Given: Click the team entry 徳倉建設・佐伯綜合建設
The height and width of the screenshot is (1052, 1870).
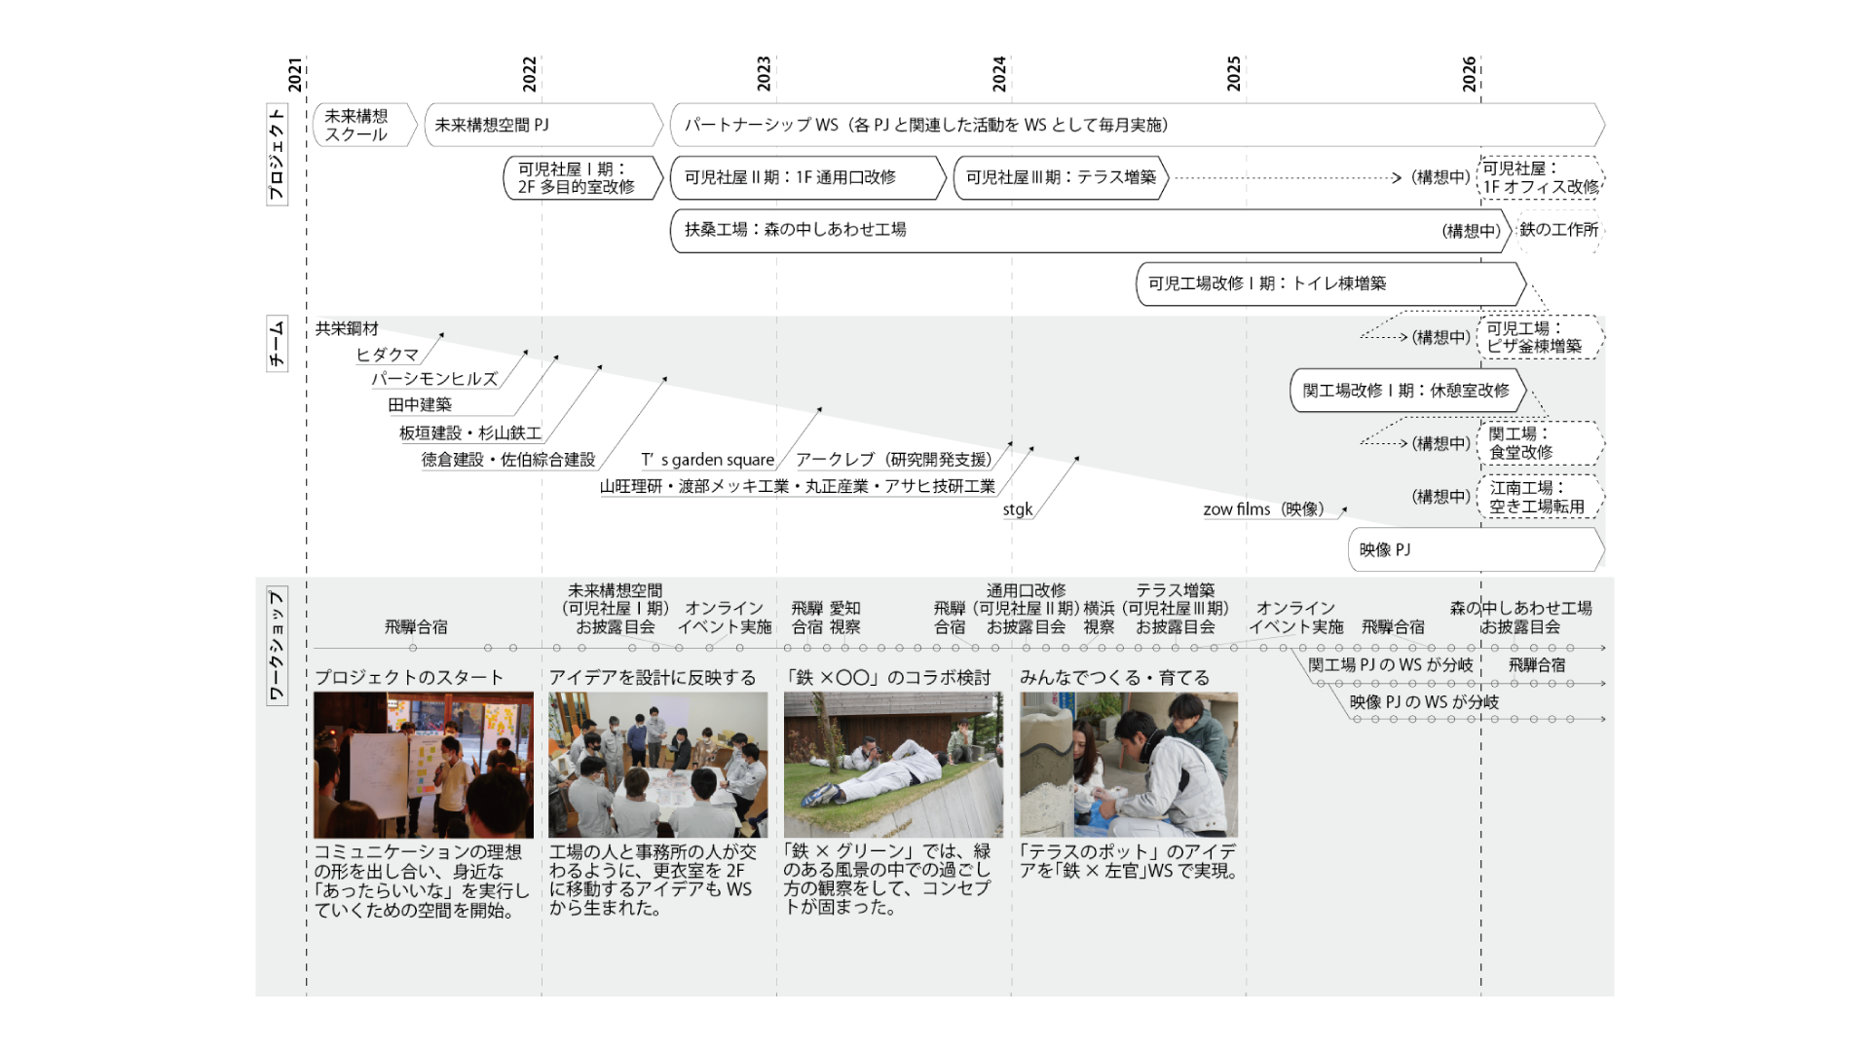Looking at the screenshot, I should [508, 460].
